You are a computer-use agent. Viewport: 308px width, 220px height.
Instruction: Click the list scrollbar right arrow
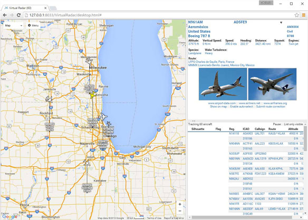[x=301, y=217]
